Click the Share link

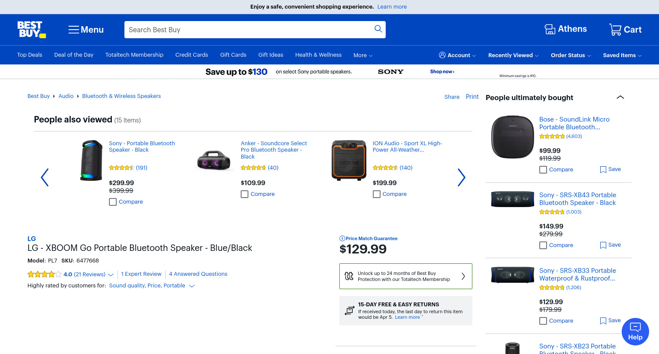452,97
